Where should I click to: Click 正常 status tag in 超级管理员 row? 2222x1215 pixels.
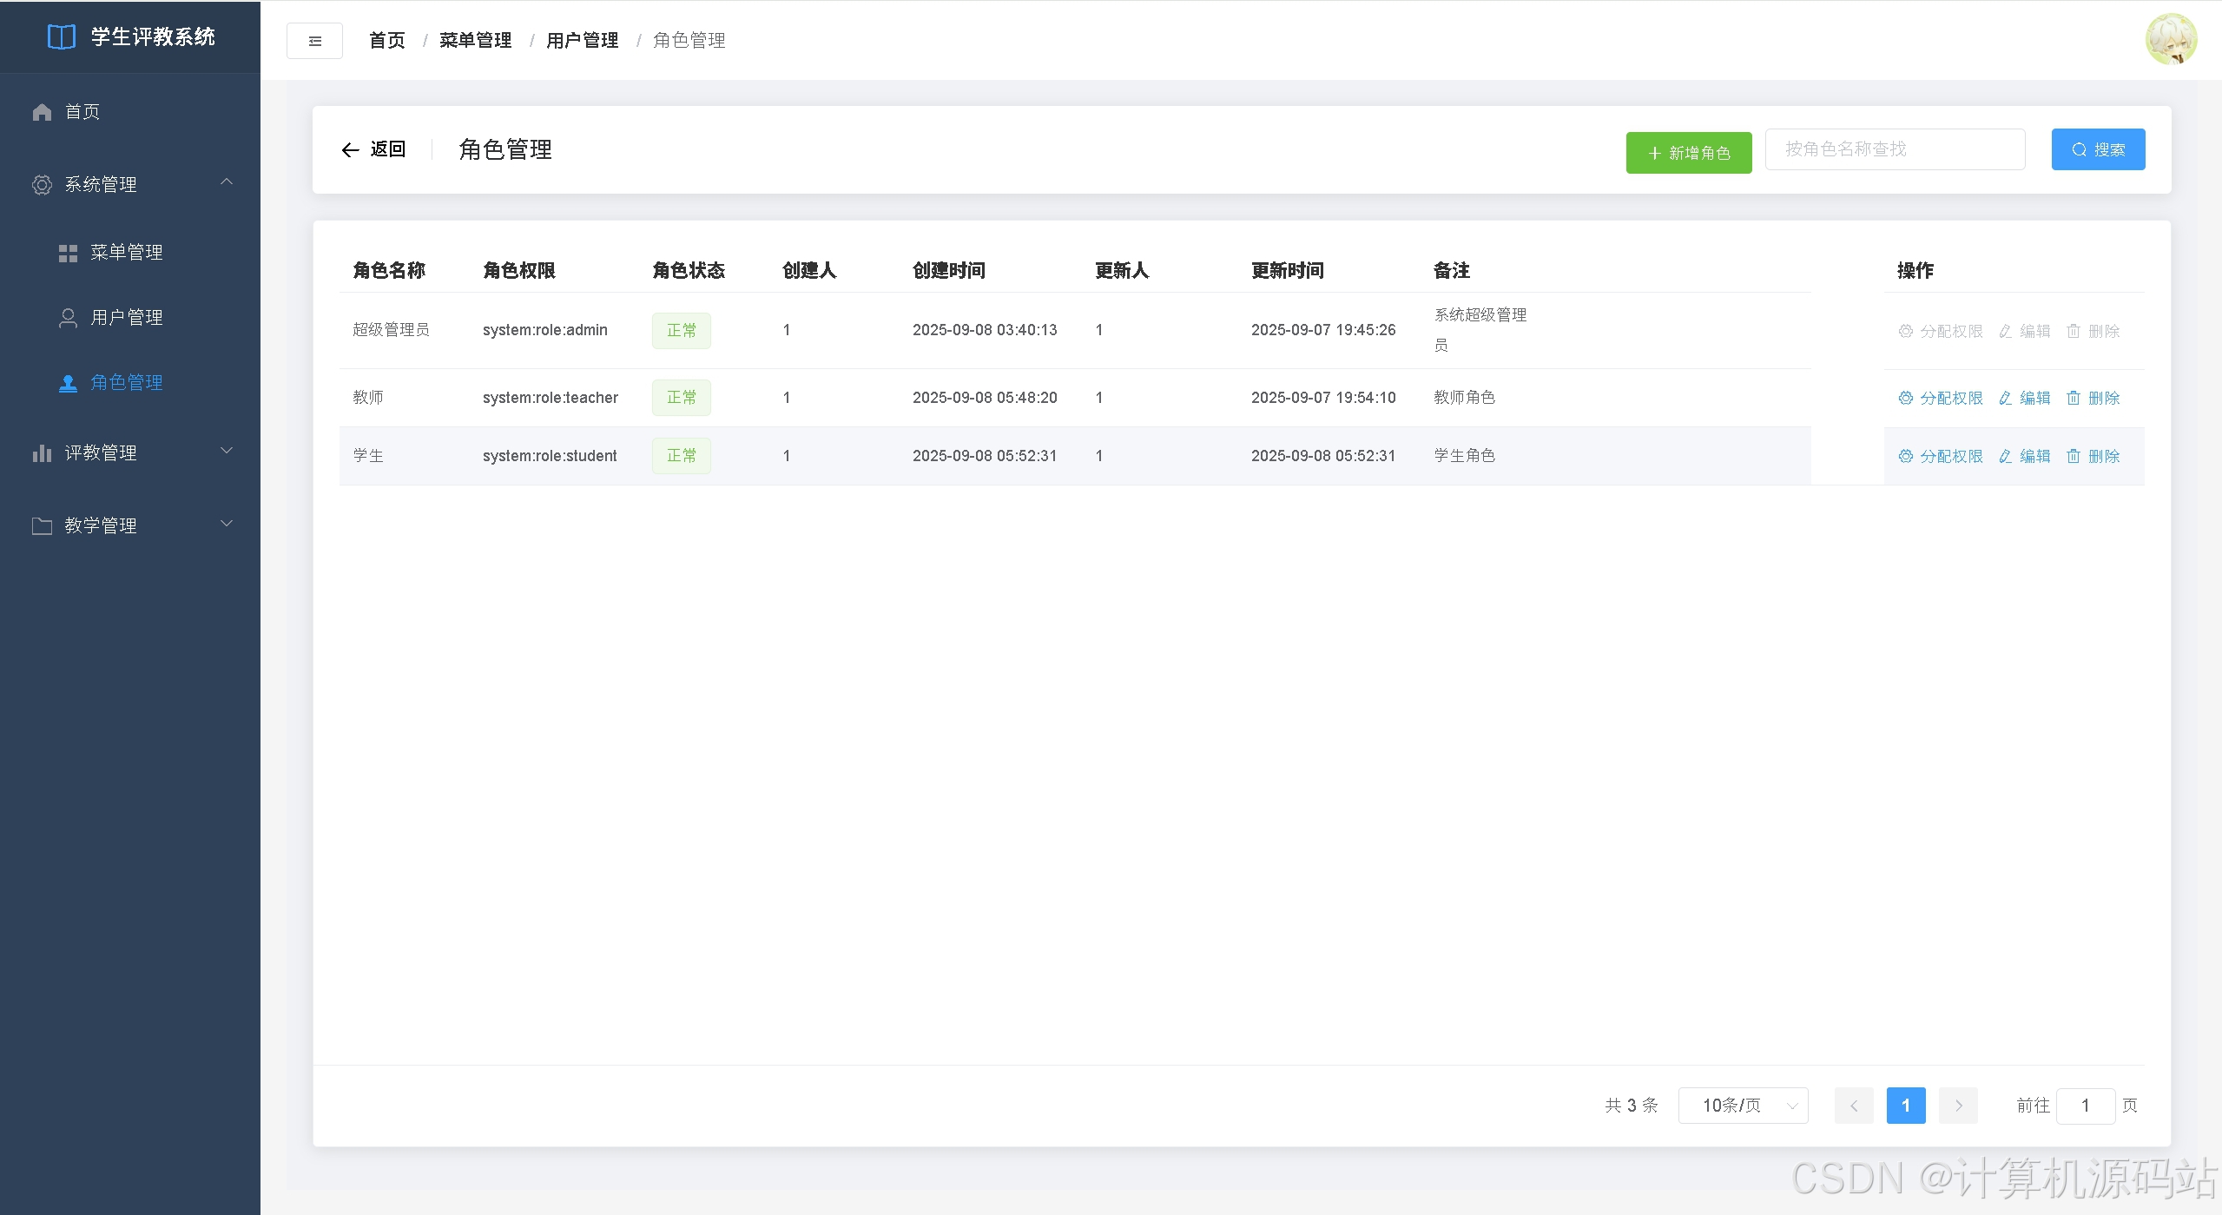pos(682,331)
